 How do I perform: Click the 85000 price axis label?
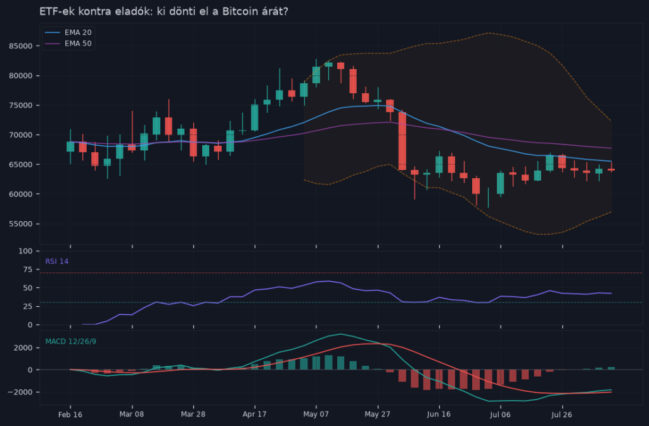(21, 46)
